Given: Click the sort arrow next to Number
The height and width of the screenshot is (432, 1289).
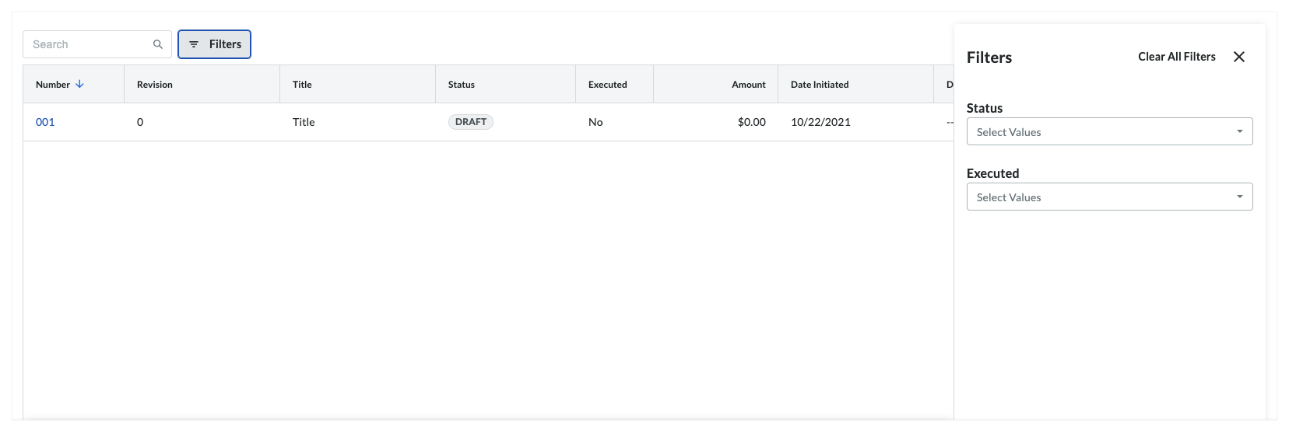Looking at the screenshot, I should pos(79,84).
